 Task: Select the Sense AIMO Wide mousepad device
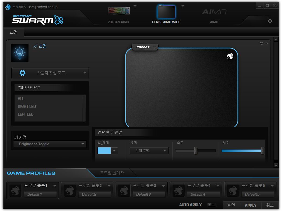click(166, 12)
